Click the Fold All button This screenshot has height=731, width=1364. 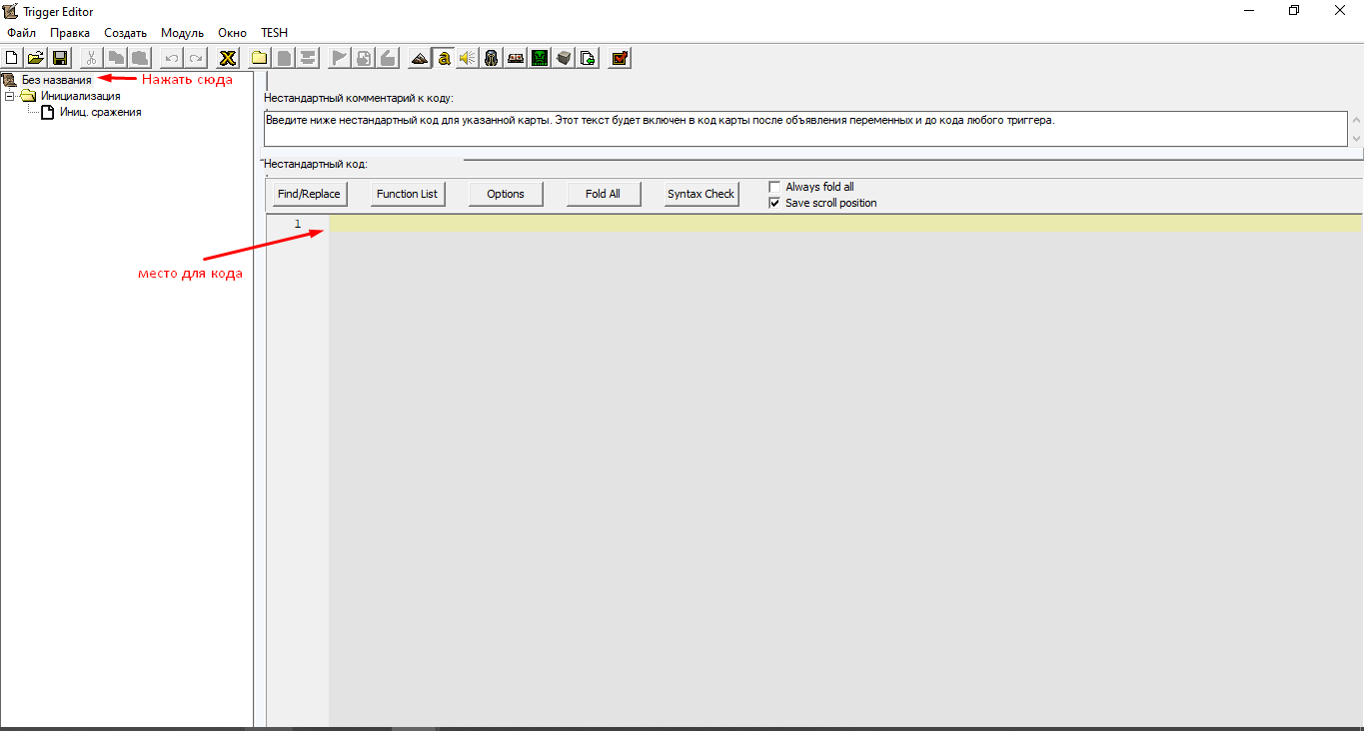point(603,194)
